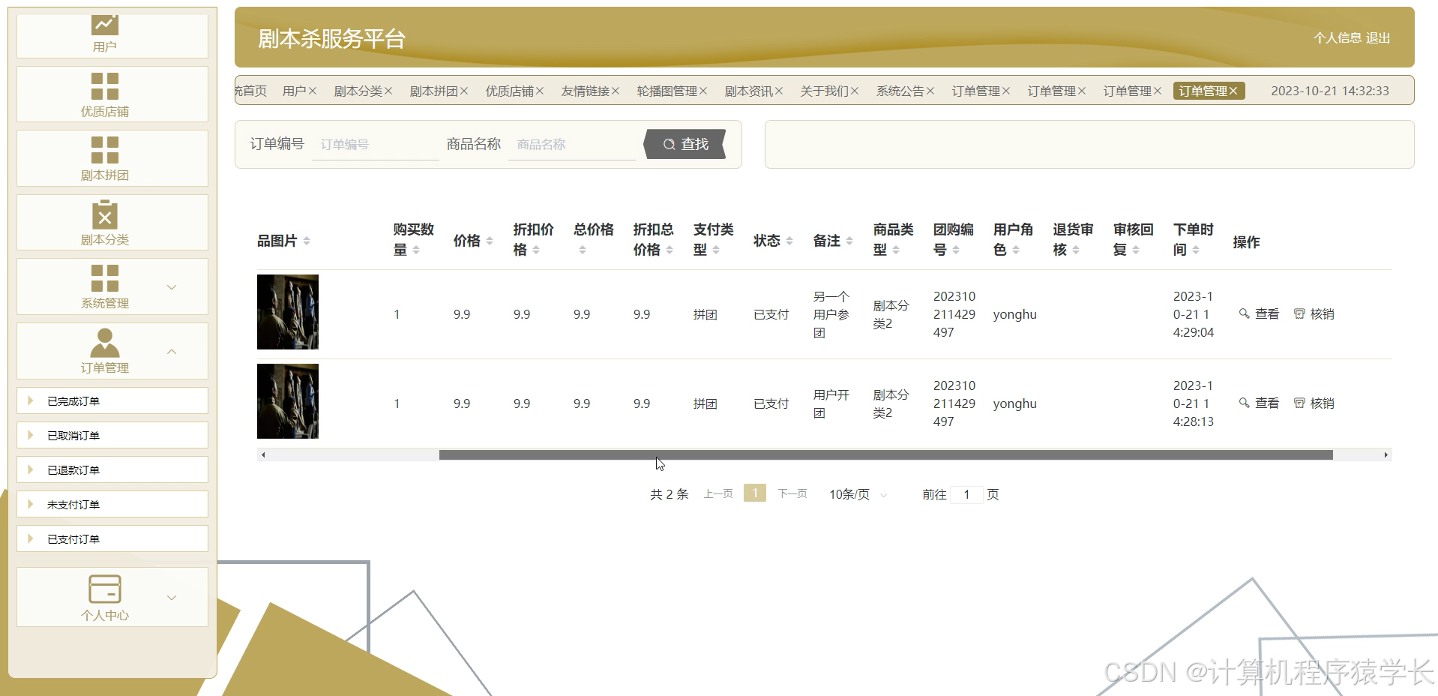This screenshot has height=696, width=1438.
Task: Sort by 折扣总价格 column arrows
Action: click(x=670, y=250)
